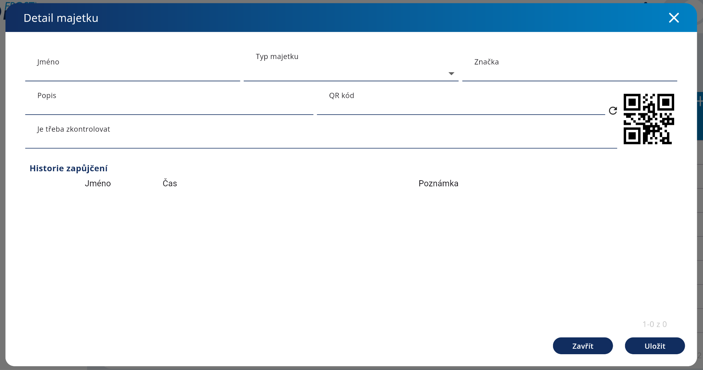Select the Popis input field
The width and height of the screenshot is (703, 370).
tap(169, 106)
